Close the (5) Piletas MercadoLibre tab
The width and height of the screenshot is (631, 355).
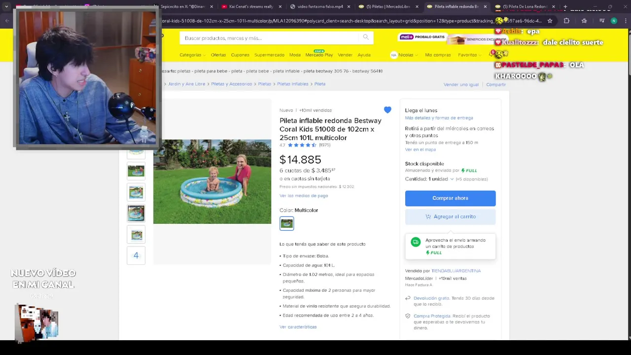click(417, 7)
